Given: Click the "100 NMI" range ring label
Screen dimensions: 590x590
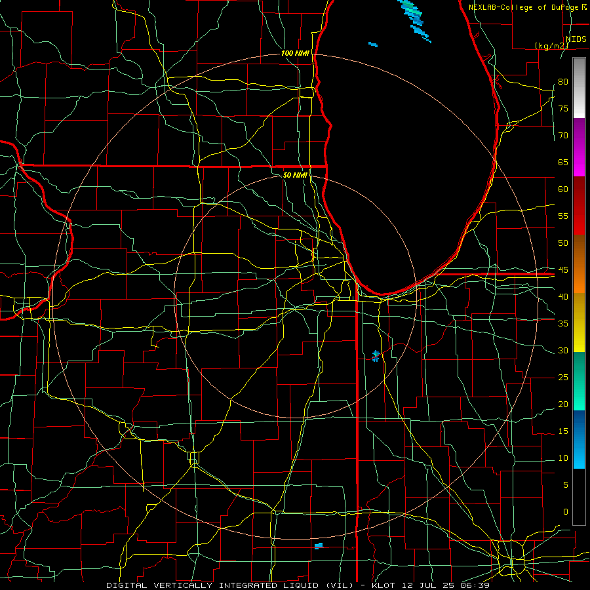Looking at the screenshot, I should coord(295,54).
